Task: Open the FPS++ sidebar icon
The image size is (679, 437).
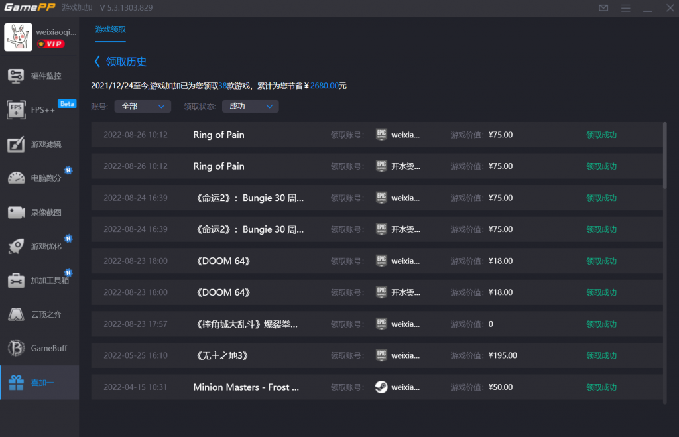Action: click(16, 109)
